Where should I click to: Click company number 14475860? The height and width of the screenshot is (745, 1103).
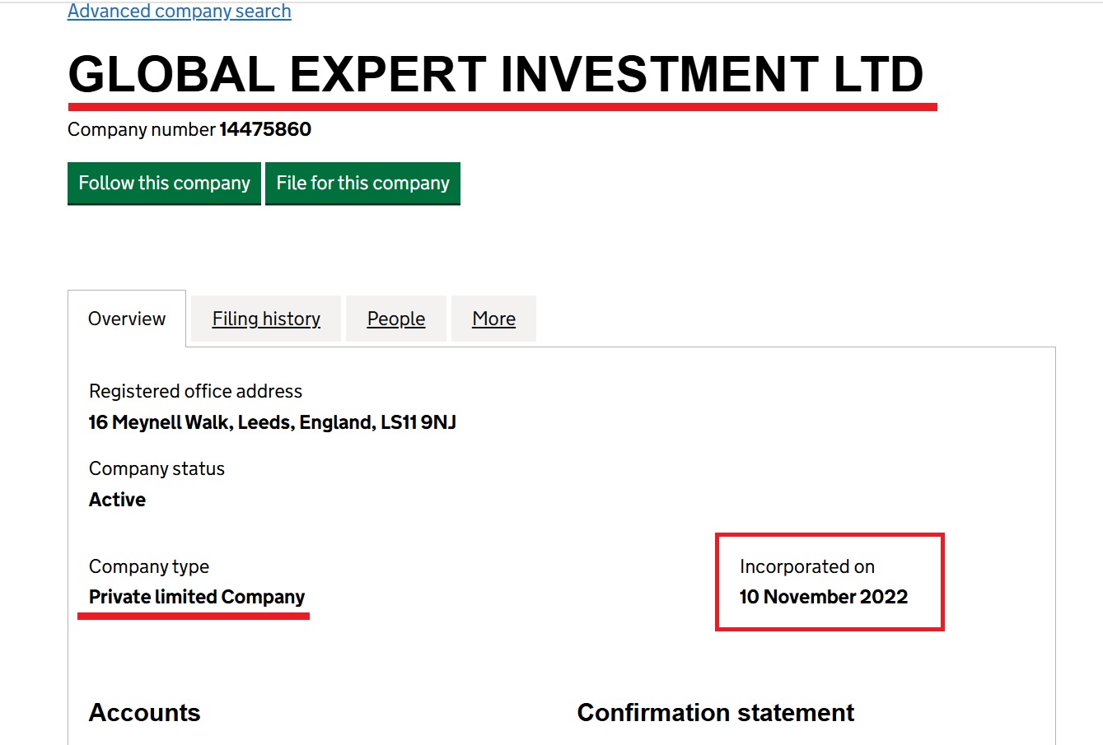(x=265, y=129)
